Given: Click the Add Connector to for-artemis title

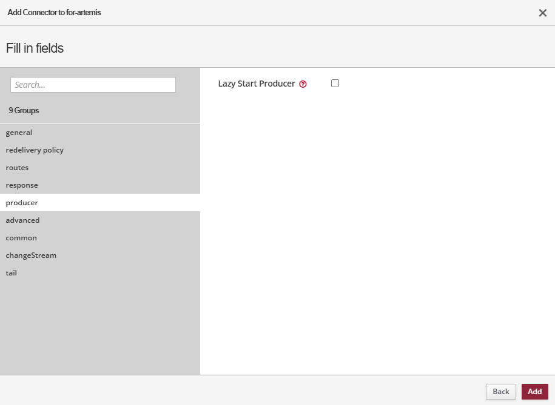Looking at the screenshot, I should 54,12.
